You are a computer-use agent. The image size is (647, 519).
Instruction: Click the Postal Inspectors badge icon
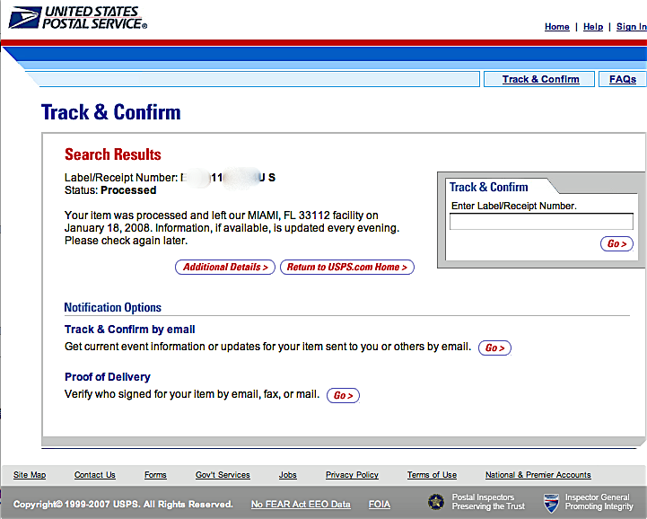tap(436, 502)
